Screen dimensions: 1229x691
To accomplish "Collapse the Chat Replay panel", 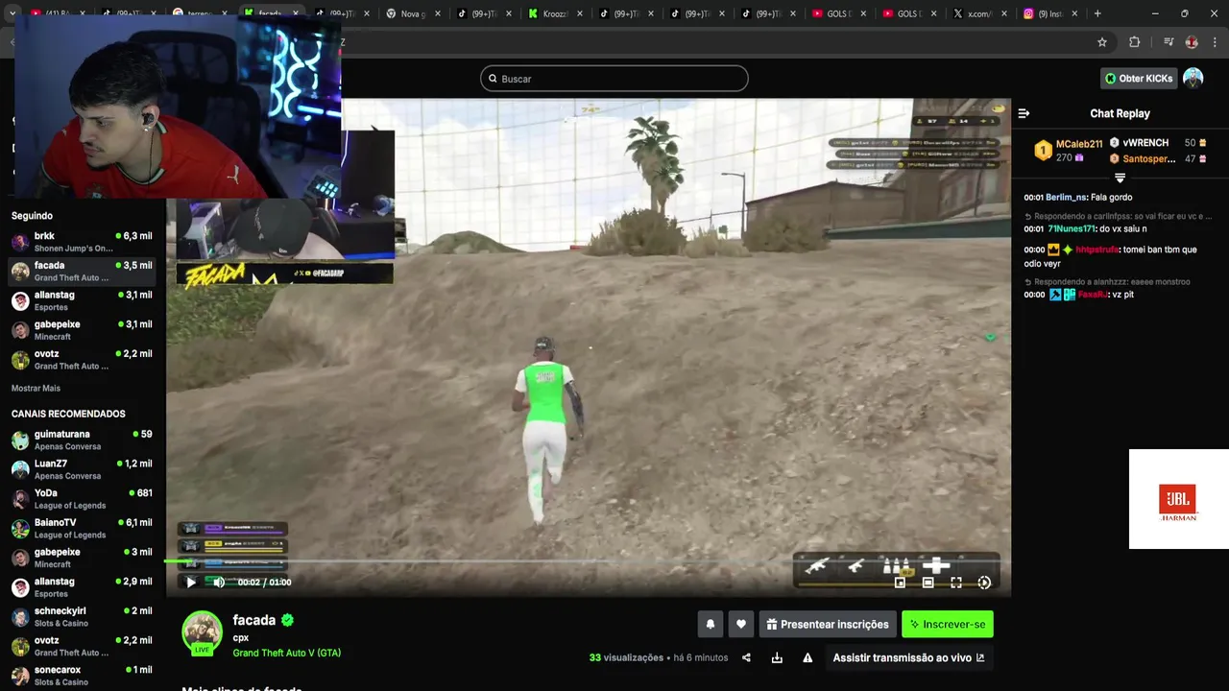I will (1024, 113).
